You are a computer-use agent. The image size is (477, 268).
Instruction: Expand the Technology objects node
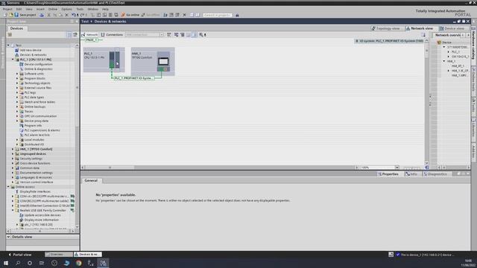click(x=17, y=83)
